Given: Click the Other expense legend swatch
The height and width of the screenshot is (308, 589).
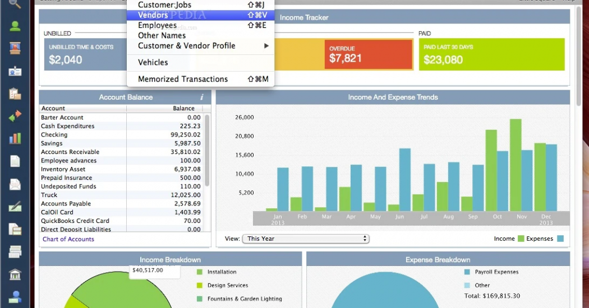Looking at the screenshot, I should pyautogui.click(x=467, y=286).
